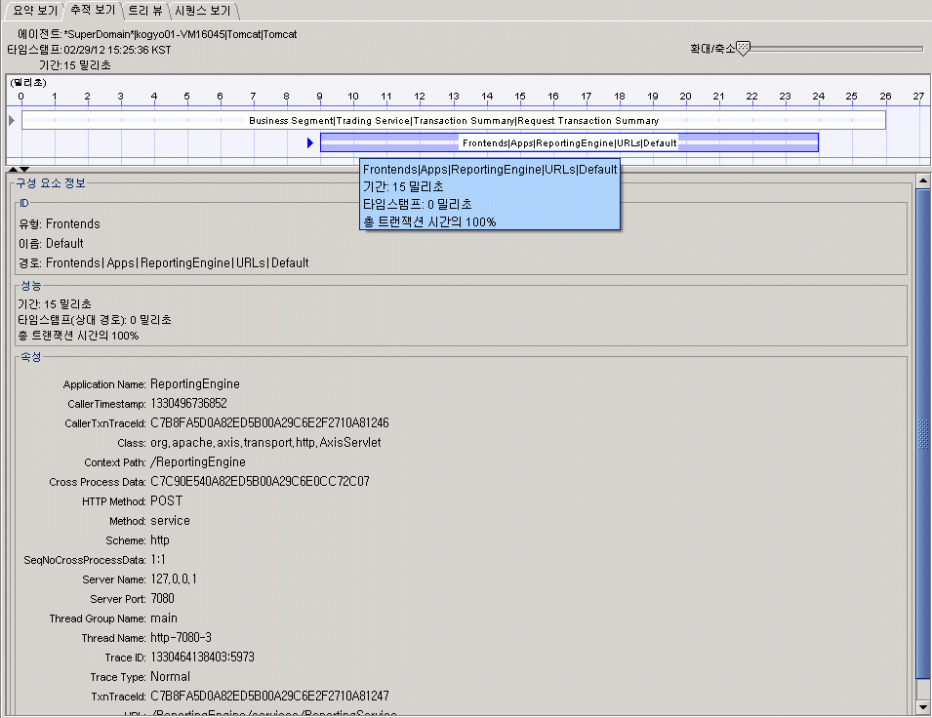The height and width of the screenshot is (718, 932).
Task: Select the agent text *SuperDomain*|kogyo01-VM16045|Tomcat|Tomcat
Action: (x=181, y=34)
